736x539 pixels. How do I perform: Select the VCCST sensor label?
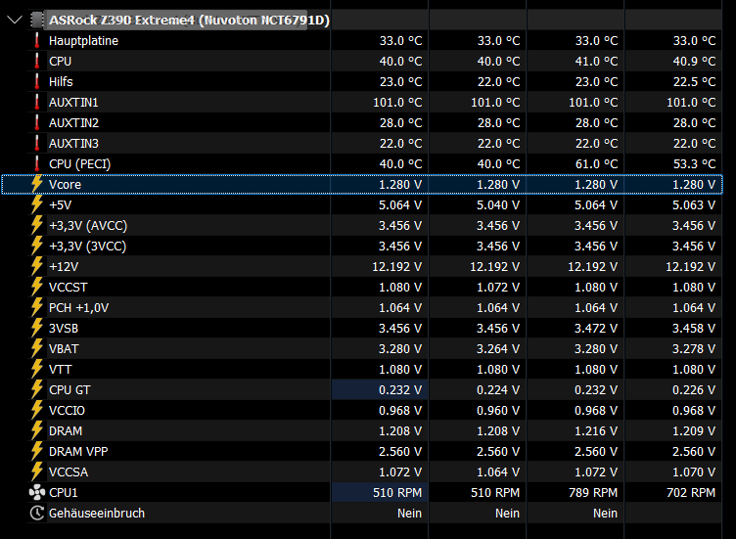(x=69, y=287)
